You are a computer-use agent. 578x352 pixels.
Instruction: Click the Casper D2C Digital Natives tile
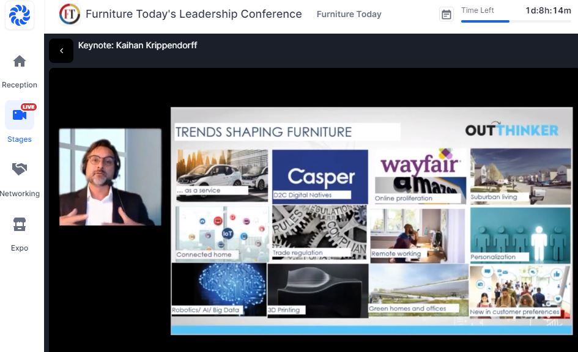pos(320,177)
